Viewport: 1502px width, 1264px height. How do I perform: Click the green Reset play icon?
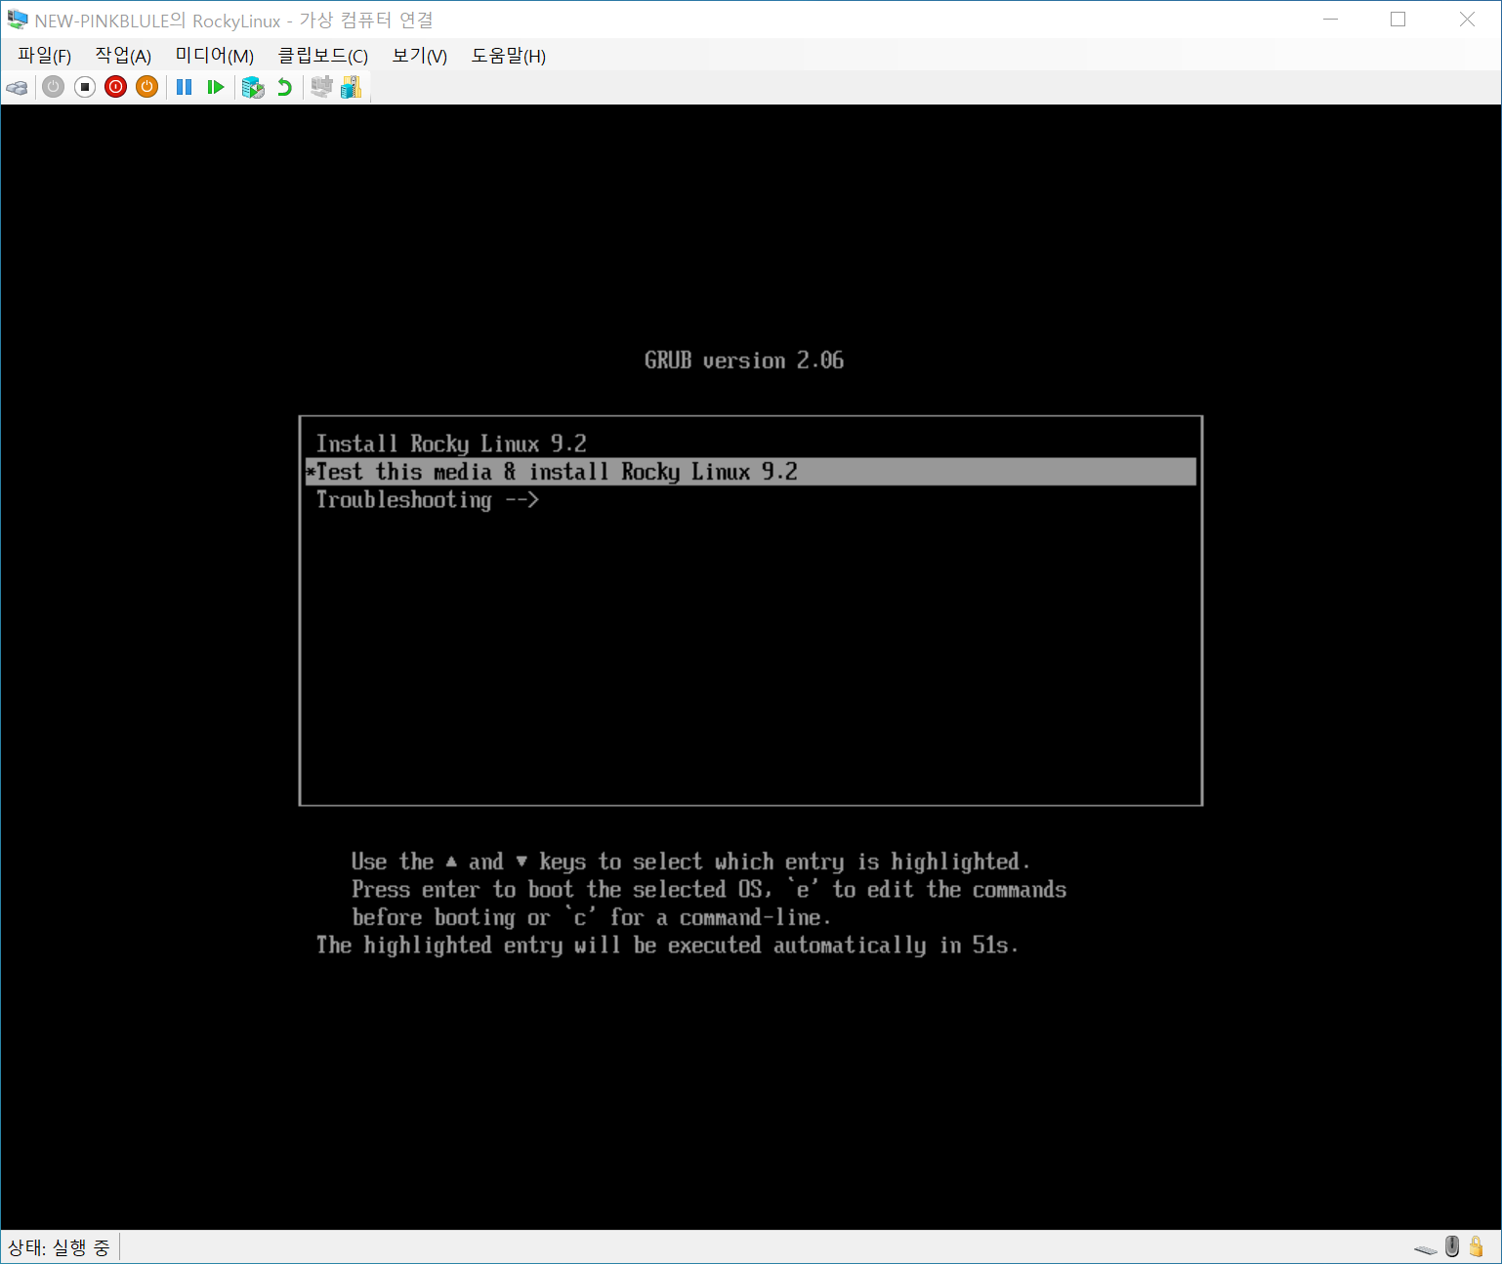point(216,87)
